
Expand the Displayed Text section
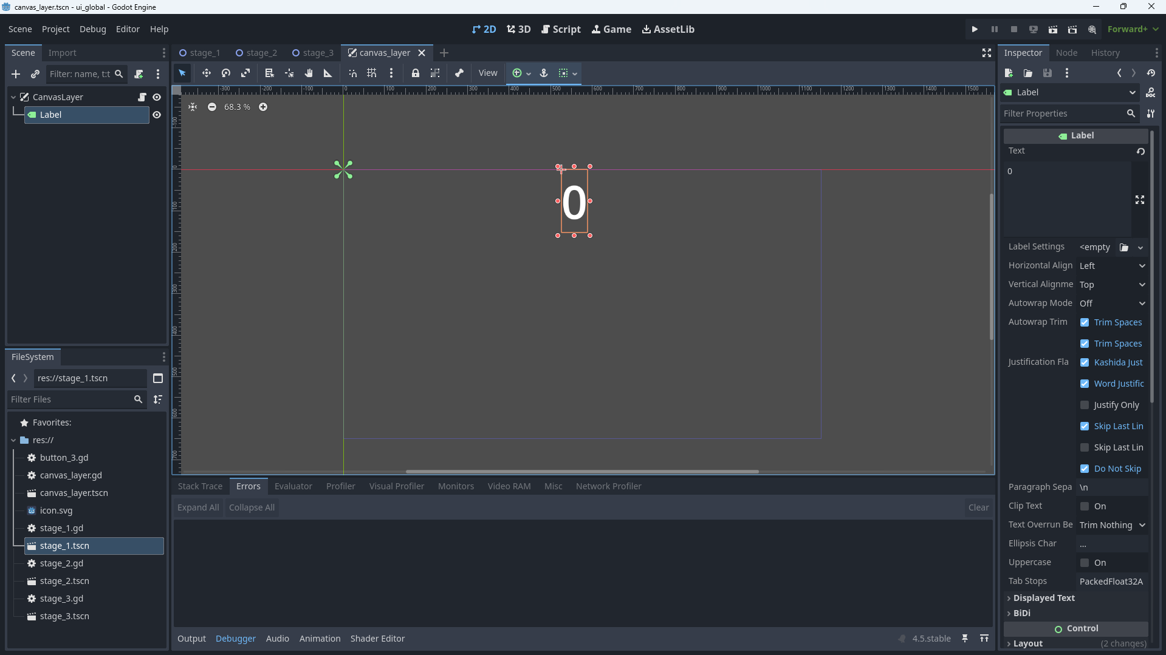1044,598
